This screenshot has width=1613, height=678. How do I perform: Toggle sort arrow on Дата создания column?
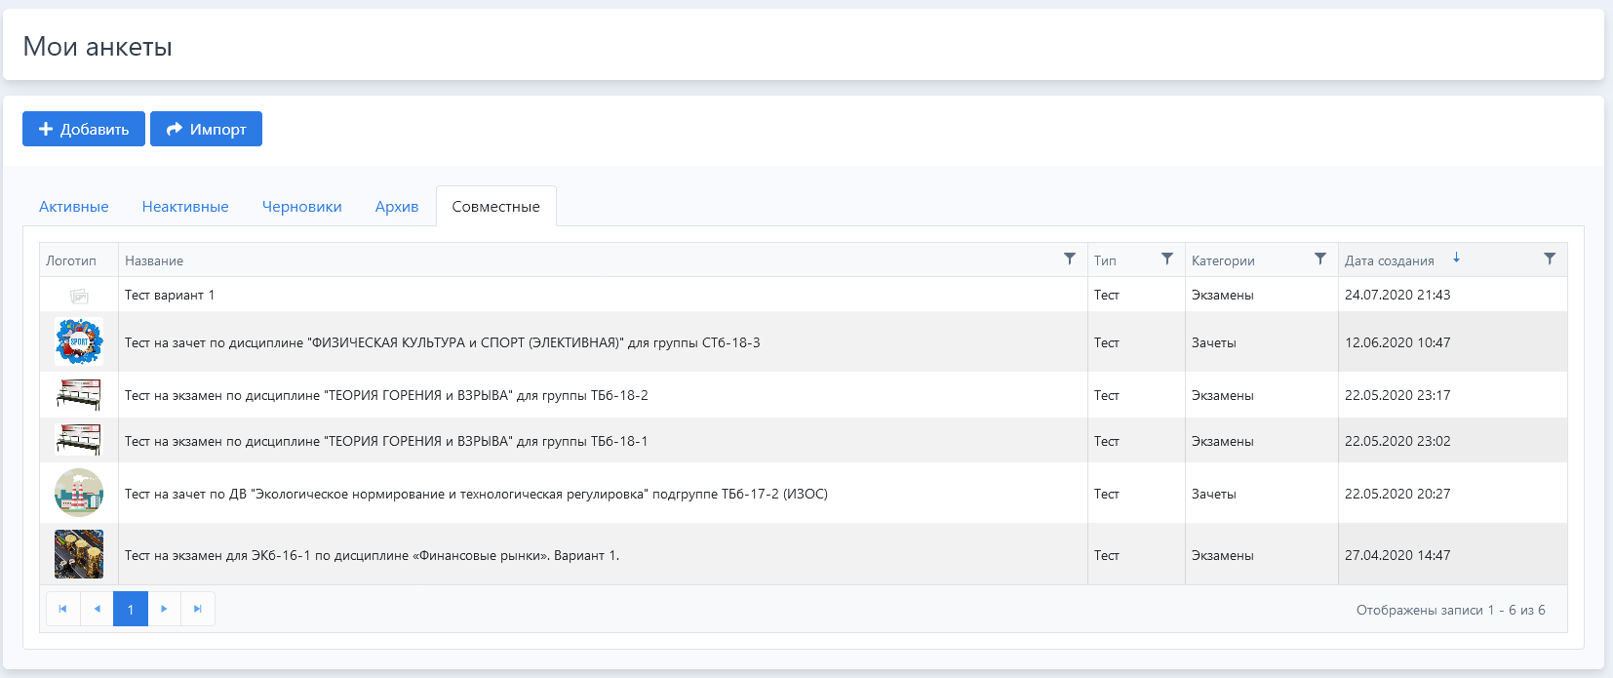click(x=1456, y=259)
